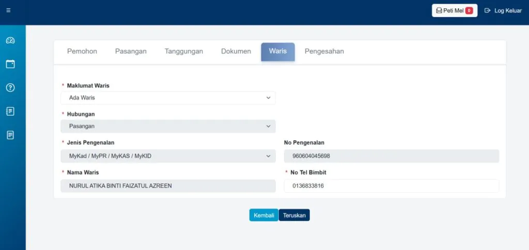
Task: Open the Maklumat Waris dropdown
Action: click(168, 98)
